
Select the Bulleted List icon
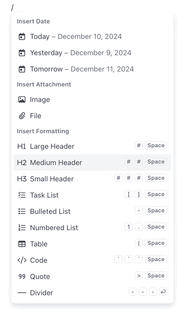(x=22, y=211)
